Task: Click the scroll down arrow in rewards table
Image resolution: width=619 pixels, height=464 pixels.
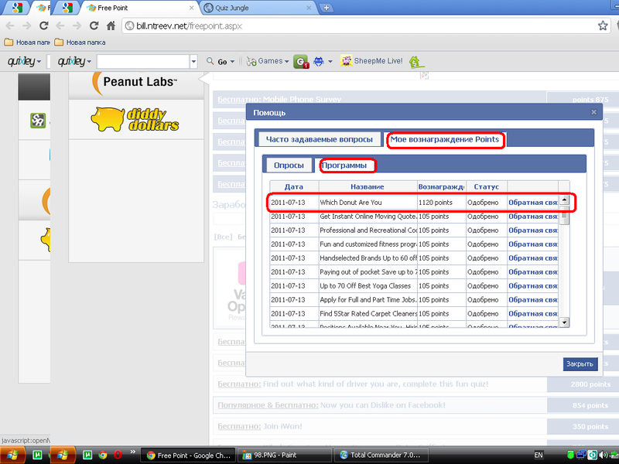Action: 564,322
